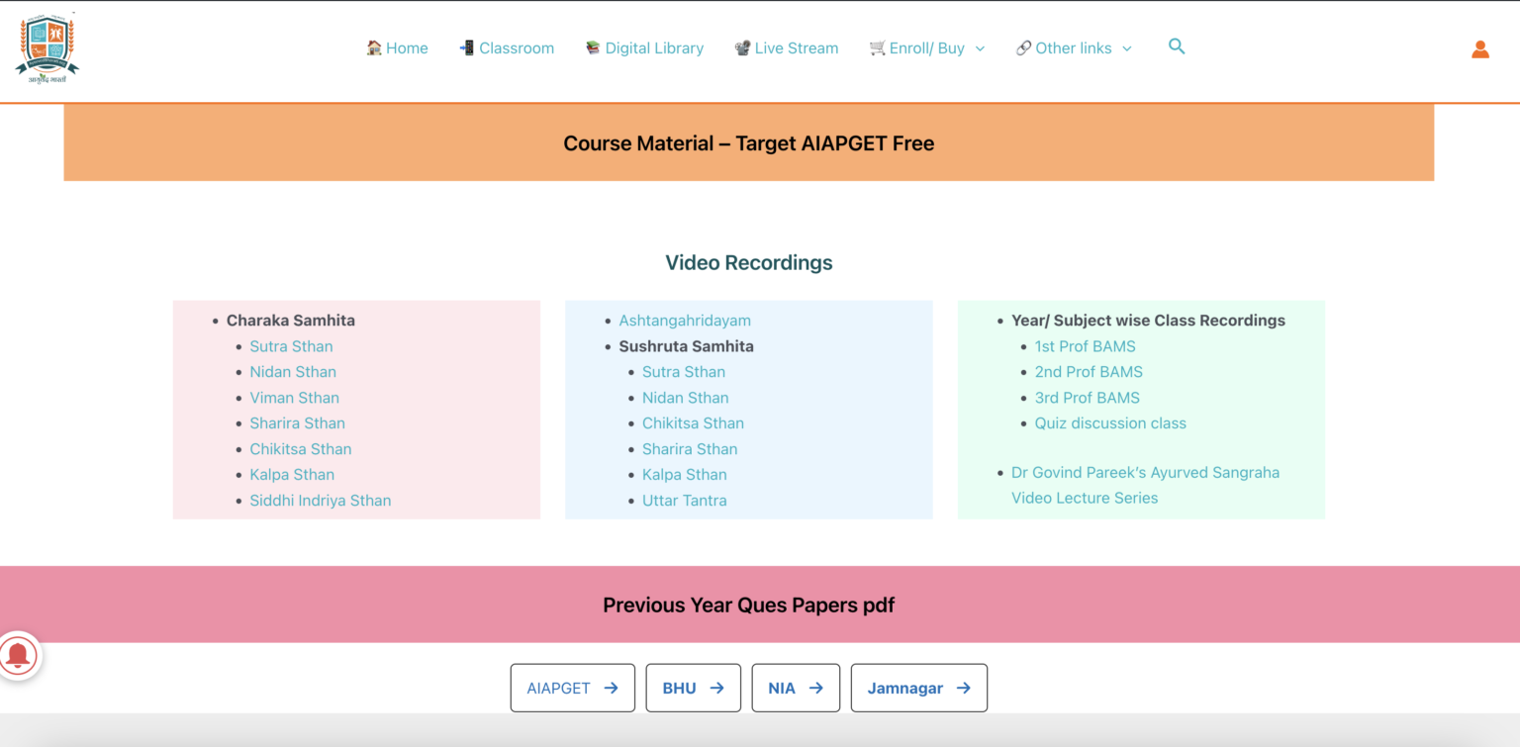Click the site logo in the header
This screenshot has width=1520, height=747.
coord(47,47)
